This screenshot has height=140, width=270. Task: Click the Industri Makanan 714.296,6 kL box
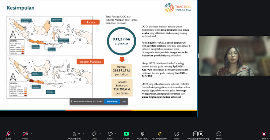[122, 88]
